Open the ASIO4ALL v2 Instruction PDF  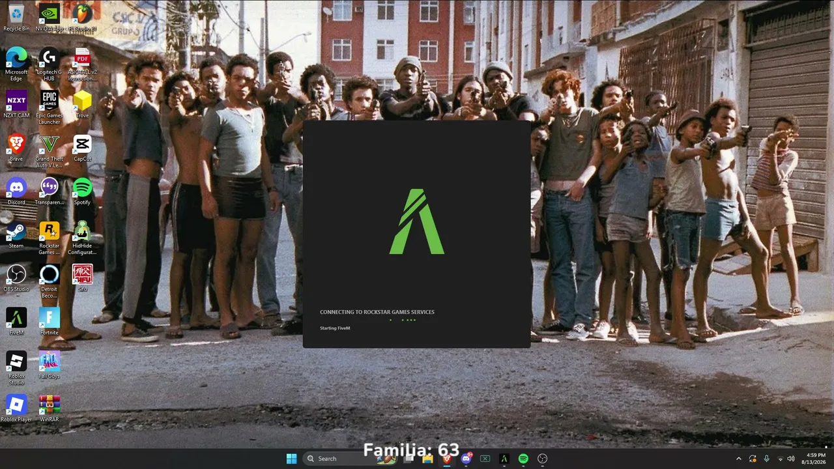tap(82, 64)
